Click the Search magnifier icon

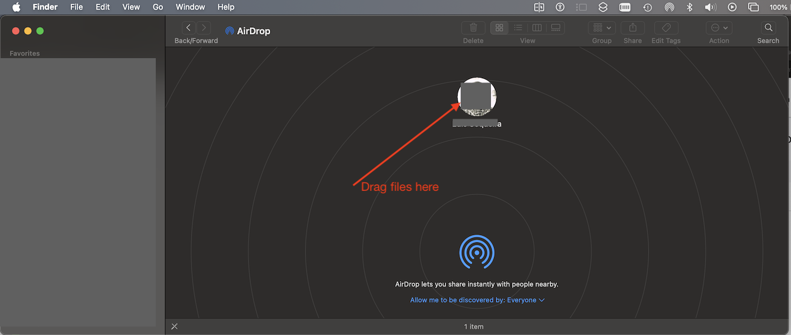click(x=769, y=28)
